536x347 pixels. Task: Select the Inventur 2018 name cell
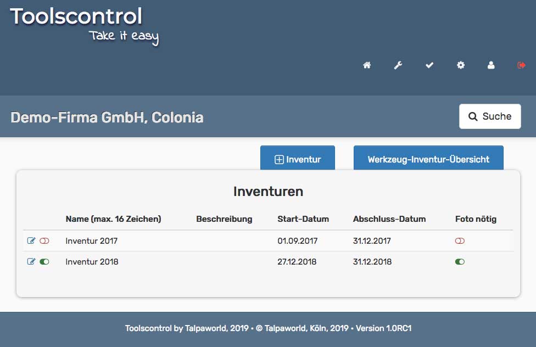[92, 261]
